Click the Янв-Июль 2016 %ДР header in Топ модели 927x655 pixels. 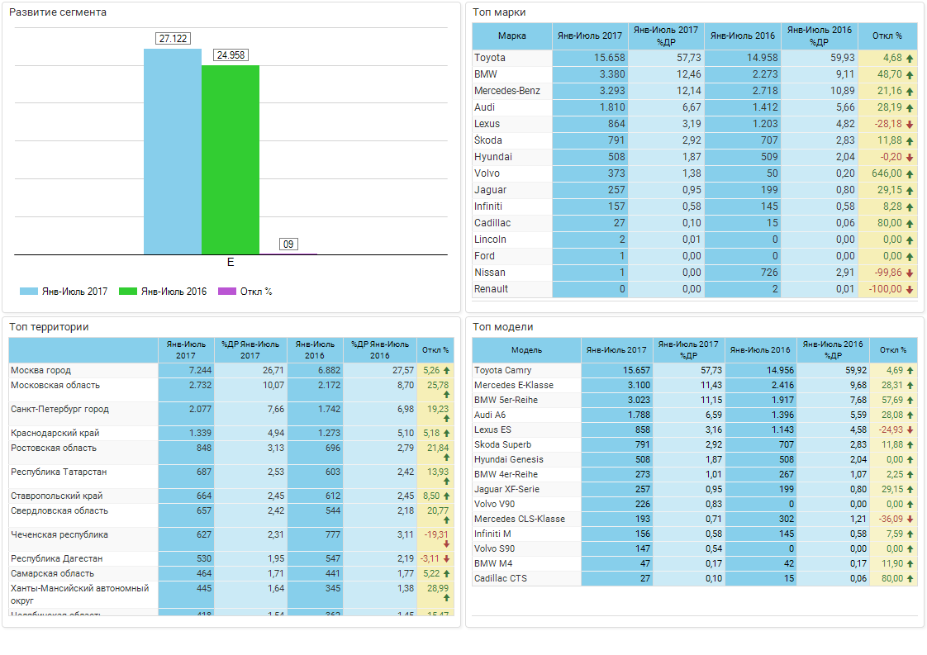833,350
